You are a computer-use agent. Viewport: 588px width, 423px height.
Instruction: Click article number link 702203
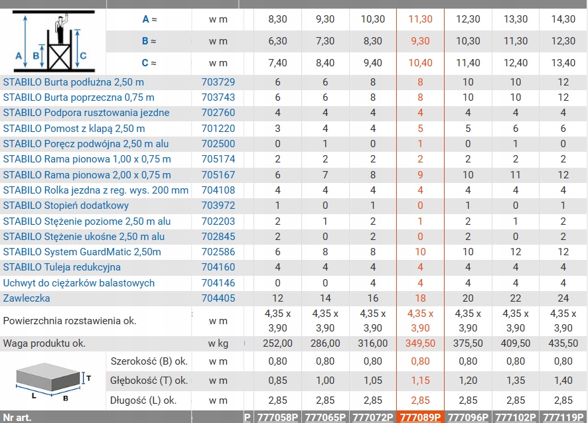[x=218, y=221]
